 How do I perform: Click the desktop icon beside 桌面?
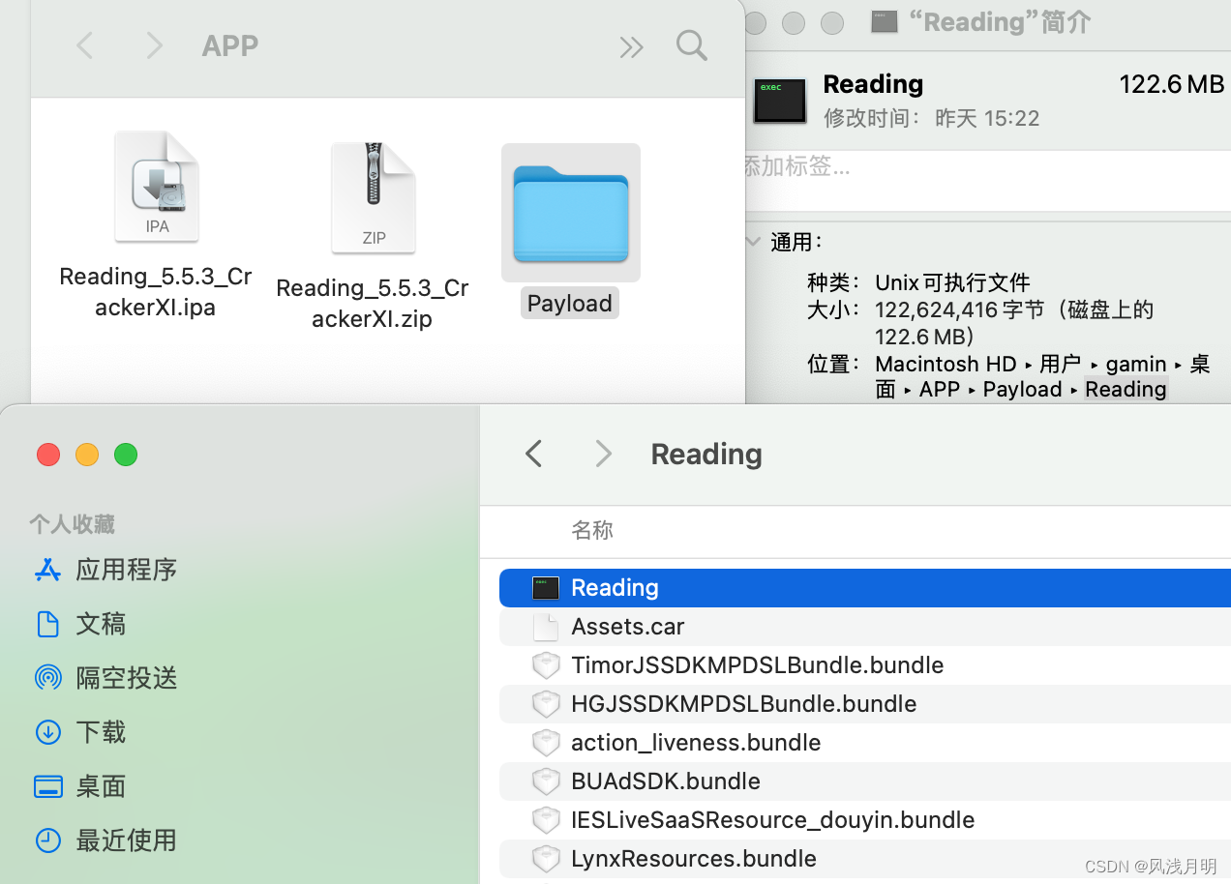pyautogui.click(x=48, y=786)
